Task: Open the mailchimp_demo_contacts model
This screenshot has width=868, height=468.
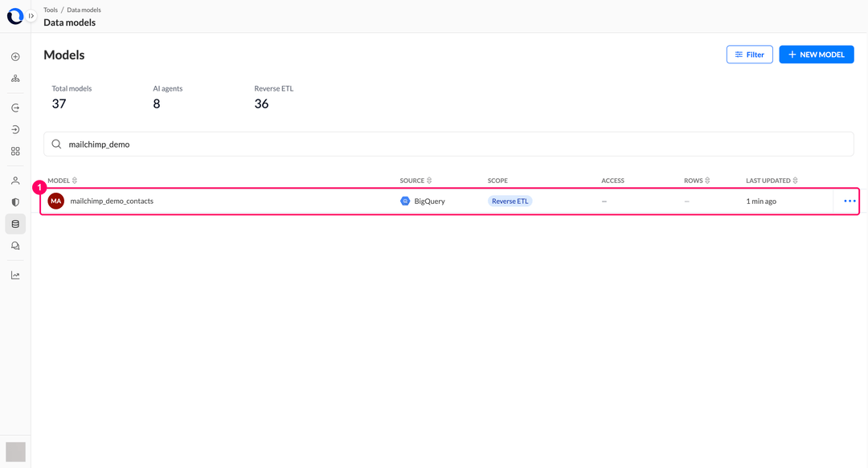Action: click(112, 201)
